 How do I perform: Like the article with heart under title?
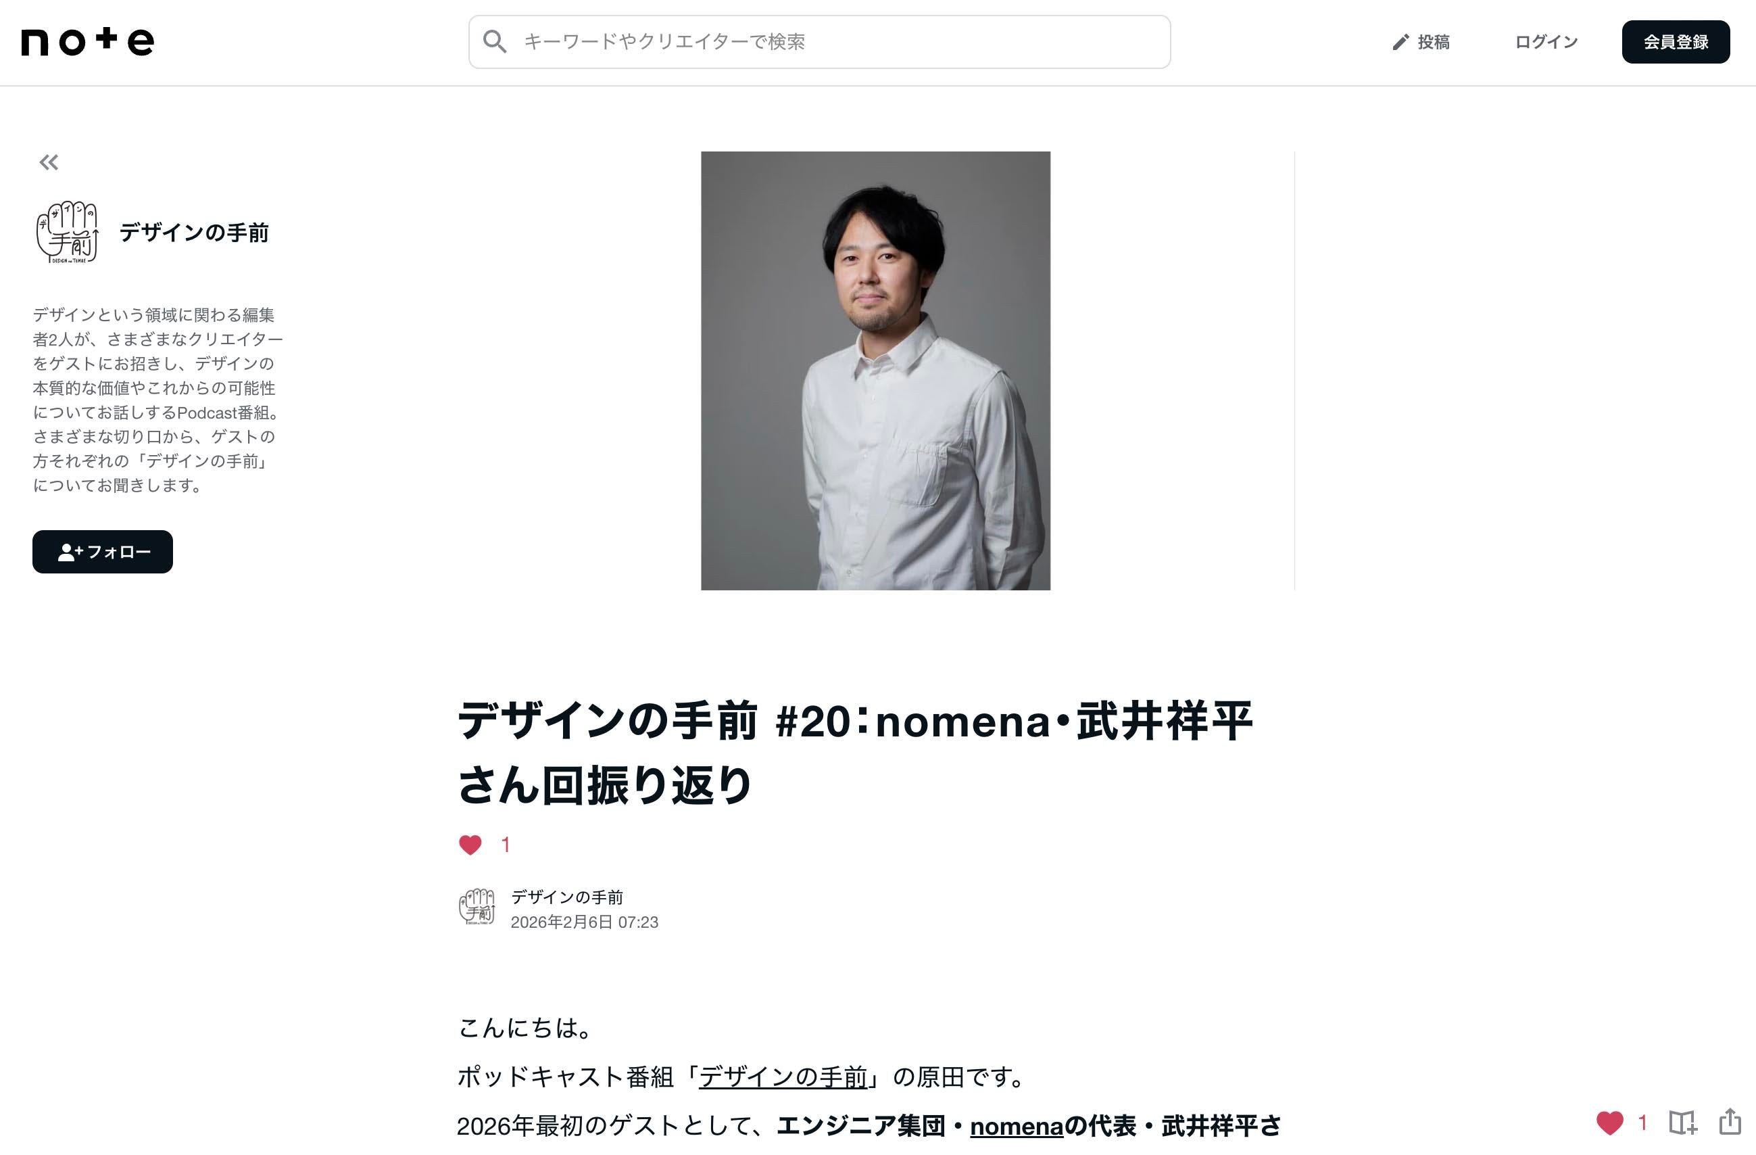click(x=470, y=845)
